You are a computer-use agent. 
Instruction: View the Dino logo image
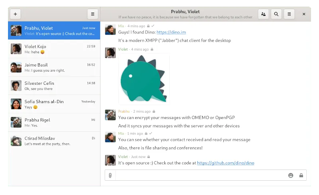pos(144,79)
